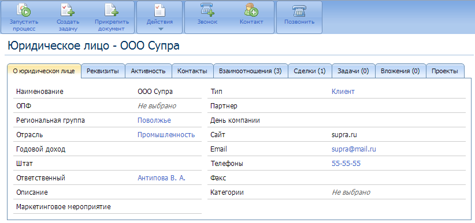
Task: Click the Штат field label
Action: tap(24, 164)
